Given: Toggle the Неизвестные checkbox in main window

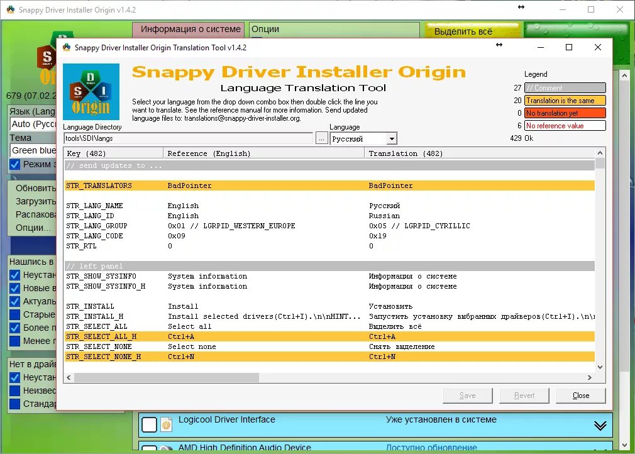Looking at the screenshot, I should (15, 391).
